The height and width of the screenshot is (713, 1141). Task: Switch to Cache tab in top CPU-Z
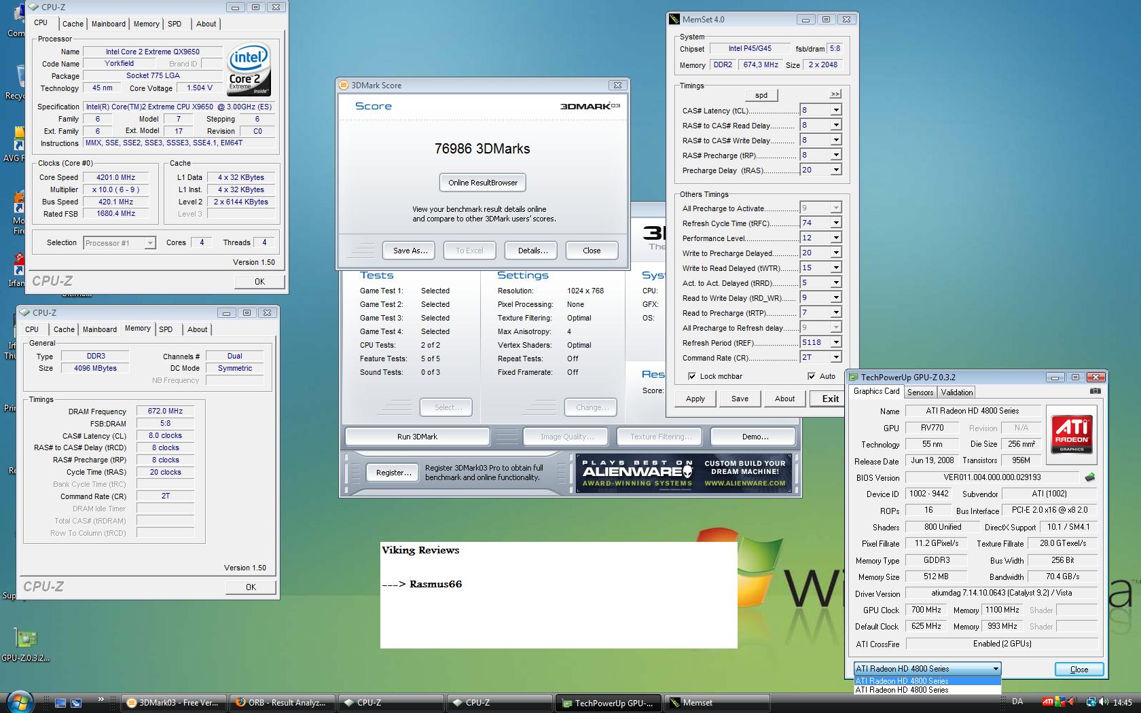[x=73, y=24]
